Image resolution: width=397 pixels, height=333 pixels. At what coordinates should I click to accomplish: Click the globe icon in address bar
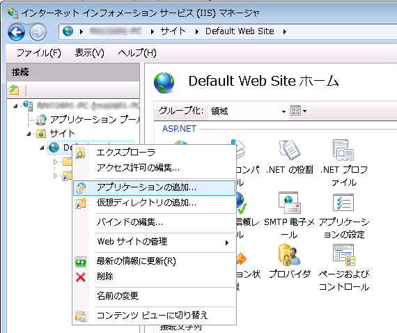pyautogui.click(x=68, y=31)
